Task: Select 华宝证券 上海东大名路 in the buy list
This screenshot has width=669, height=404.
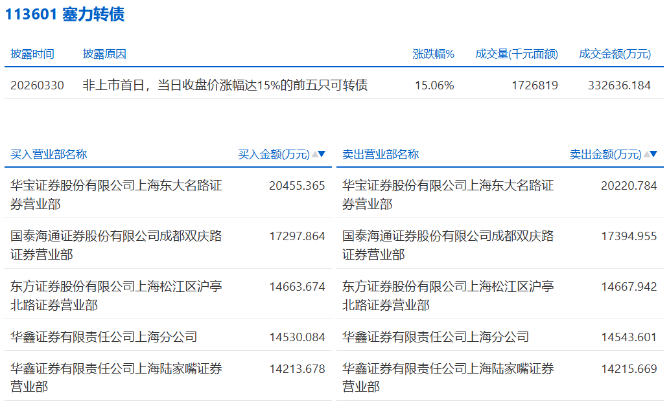Action: [117, 194]
